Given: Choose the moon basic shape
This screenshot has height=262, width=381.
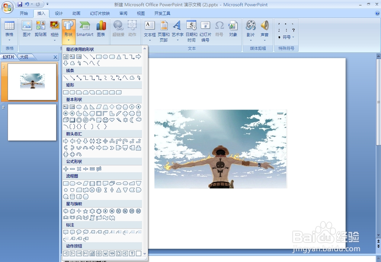Looking at the screenshot, I should [132, 120].
